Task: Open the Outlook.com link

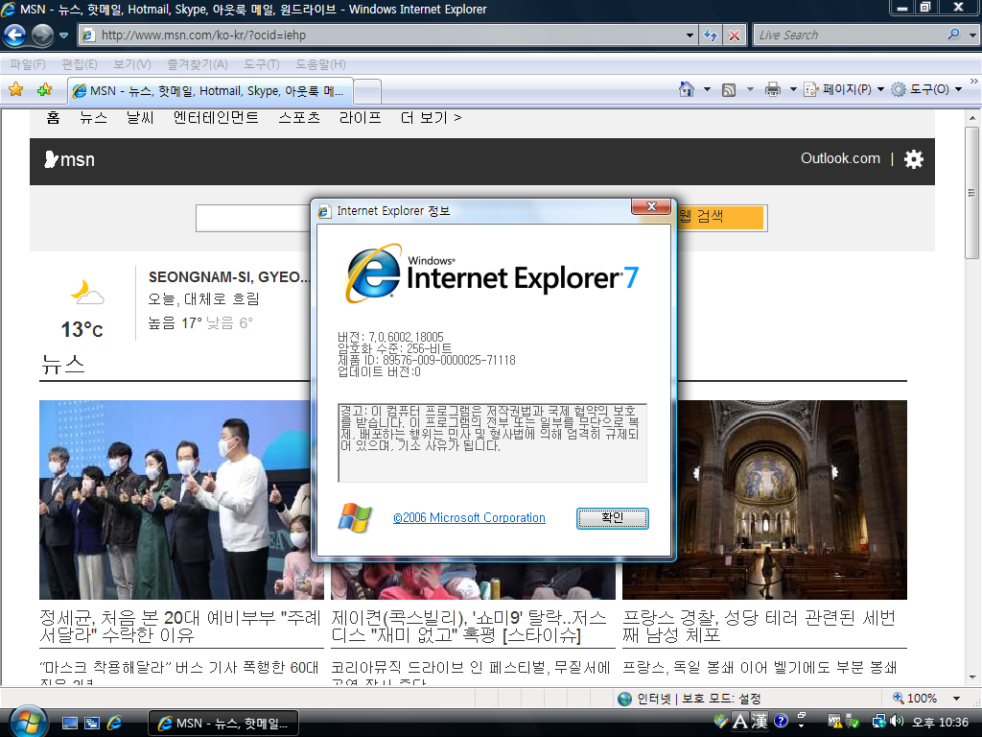Action: point(840,158)
